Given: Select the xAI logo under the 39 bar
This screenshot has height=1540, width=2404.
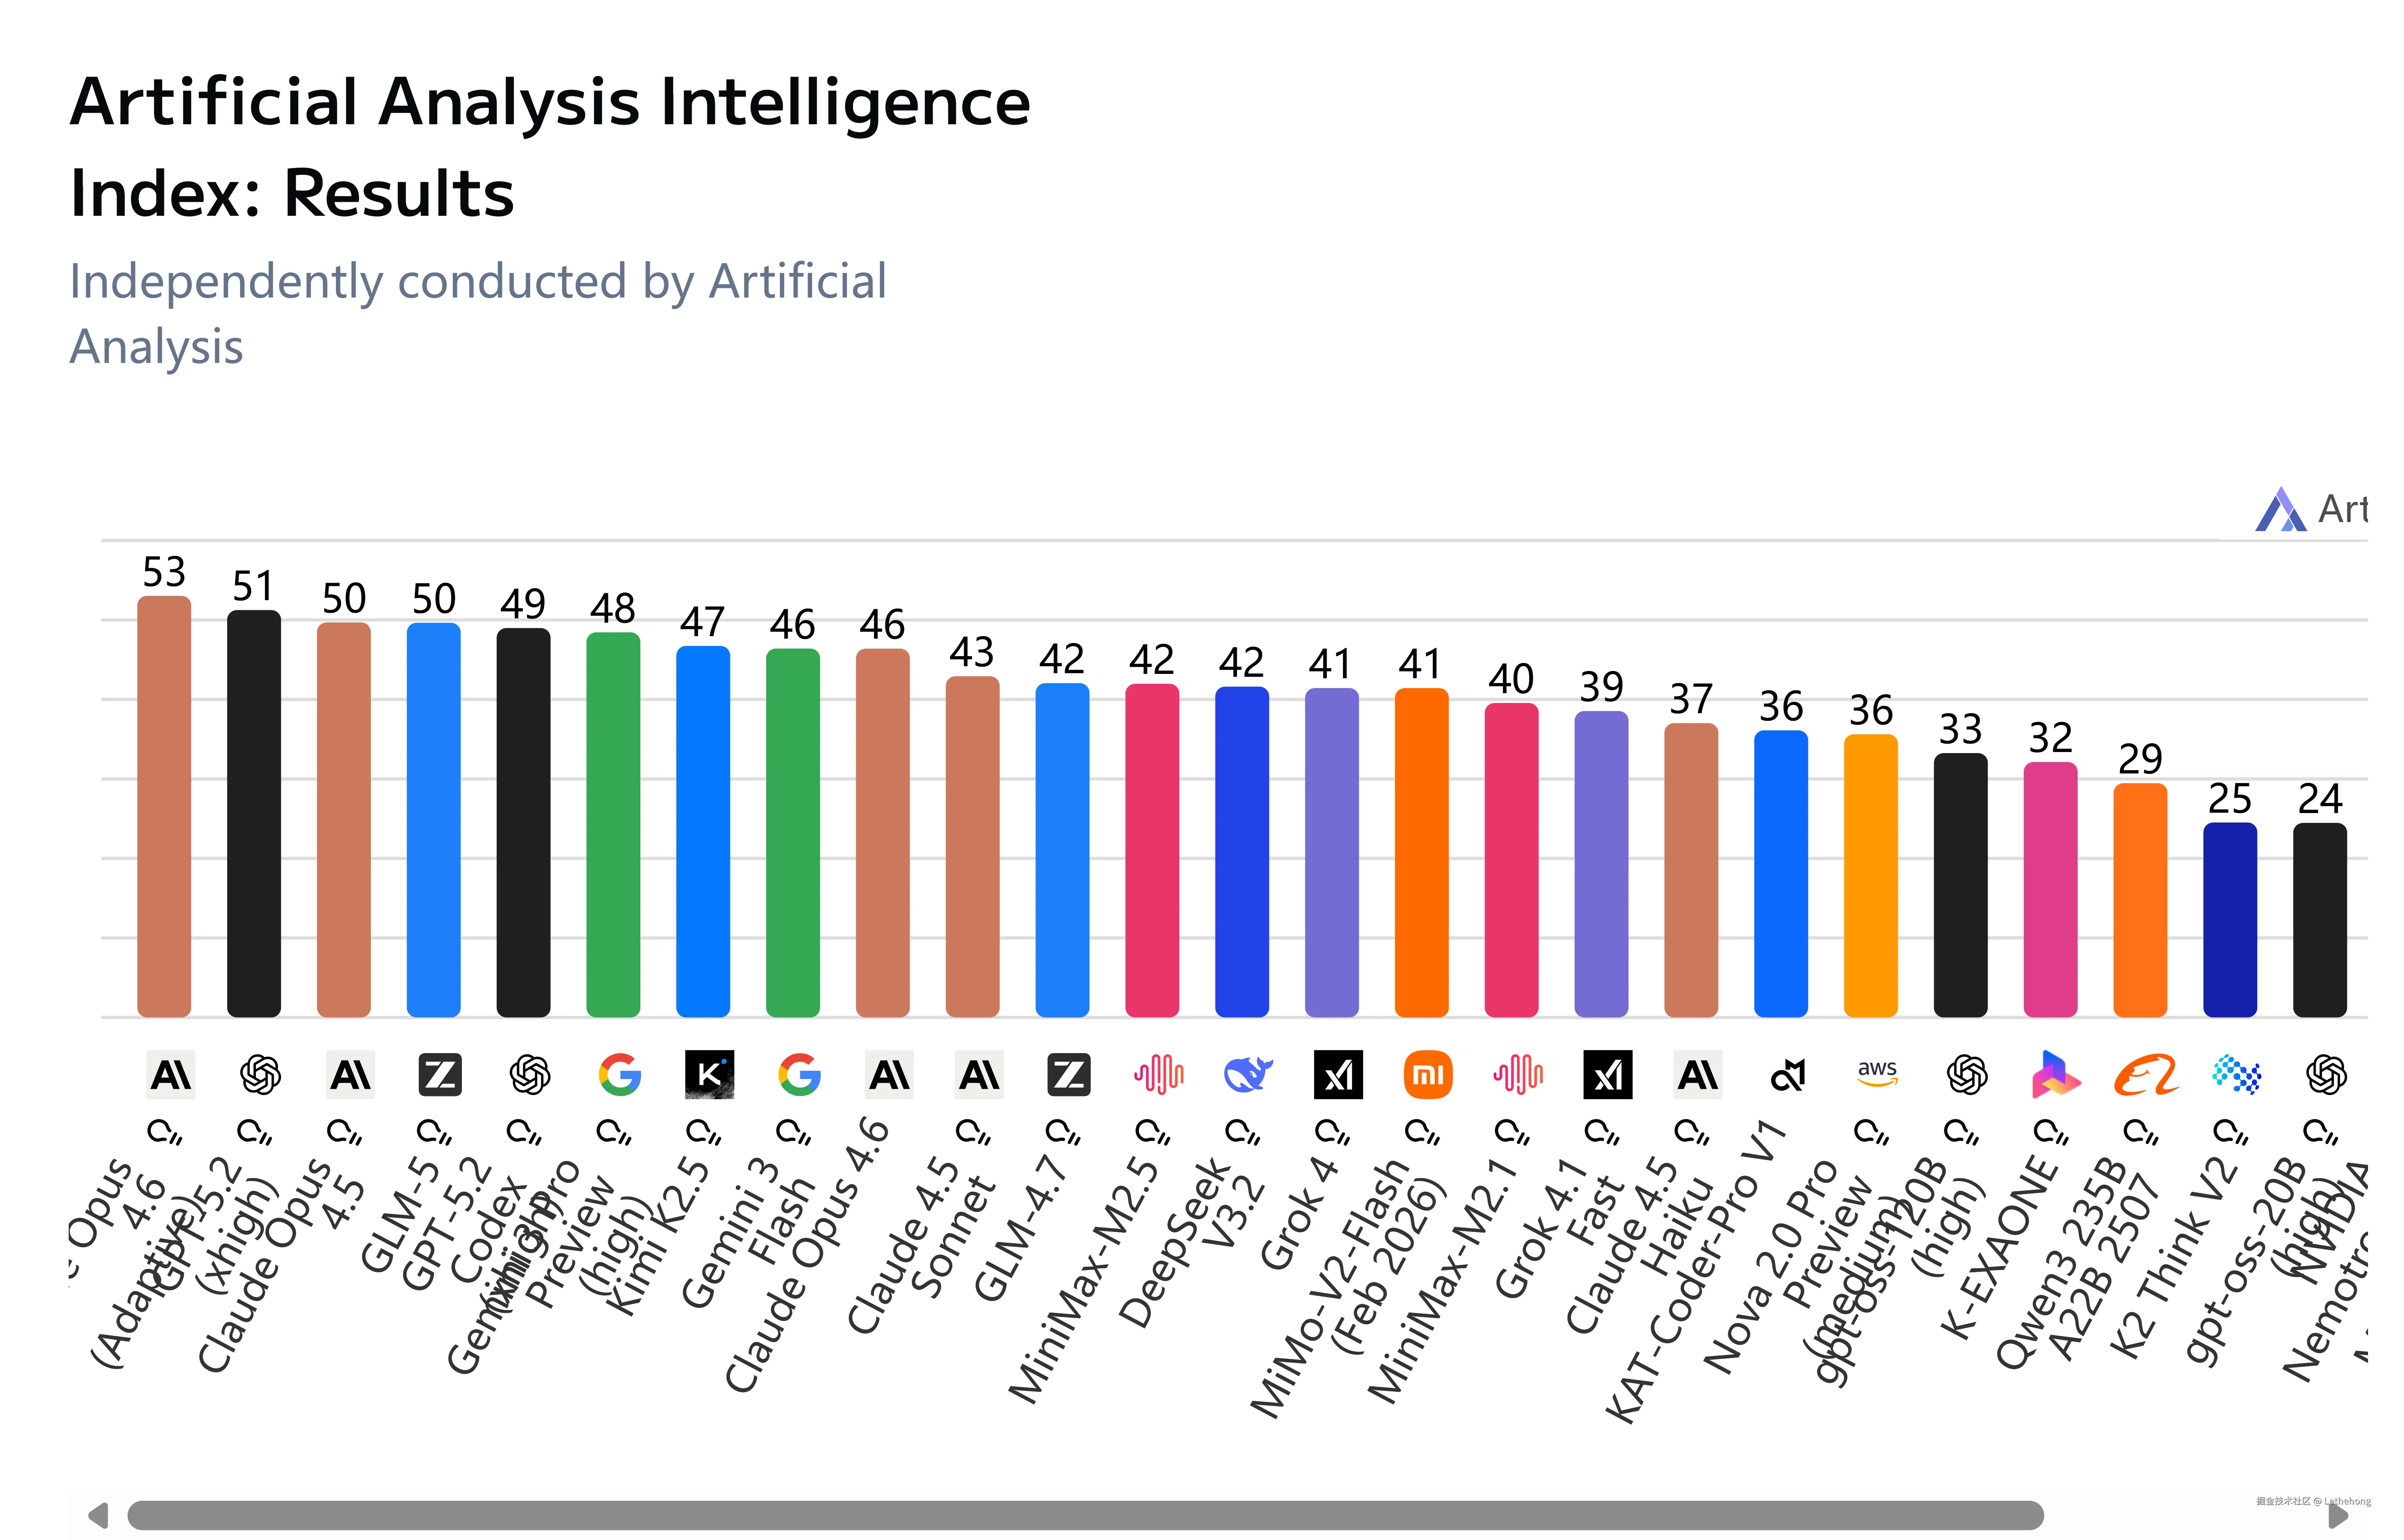Looking at the screenshot, I should pyautogui.click(x=1608, y=1075).
